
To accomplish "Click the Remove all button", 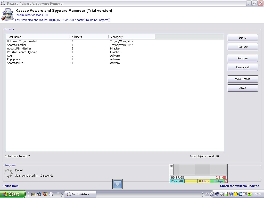I will (243, 67).
